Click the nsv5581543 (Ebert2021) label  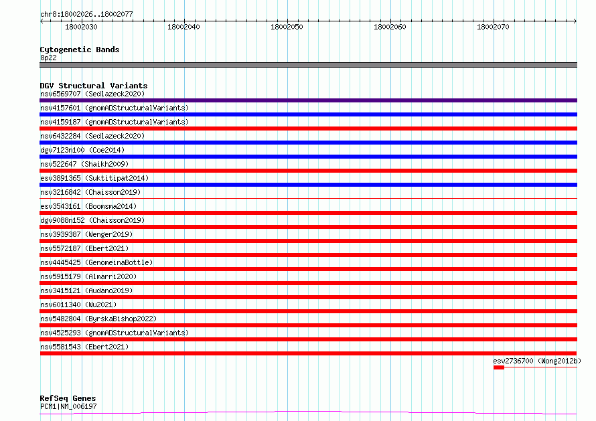pos(84,347)
